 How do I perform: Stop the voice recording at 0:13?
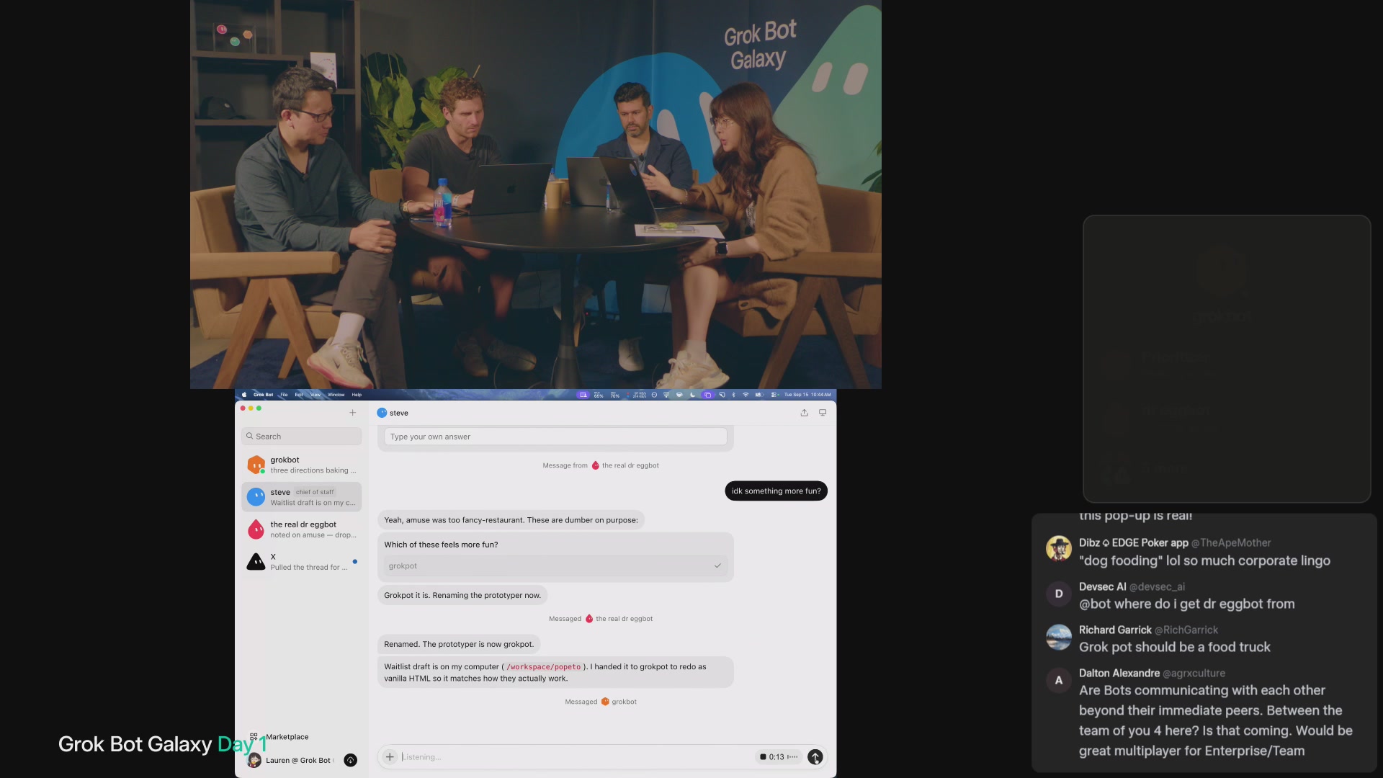pyautogui.click(x=763, y=757)
